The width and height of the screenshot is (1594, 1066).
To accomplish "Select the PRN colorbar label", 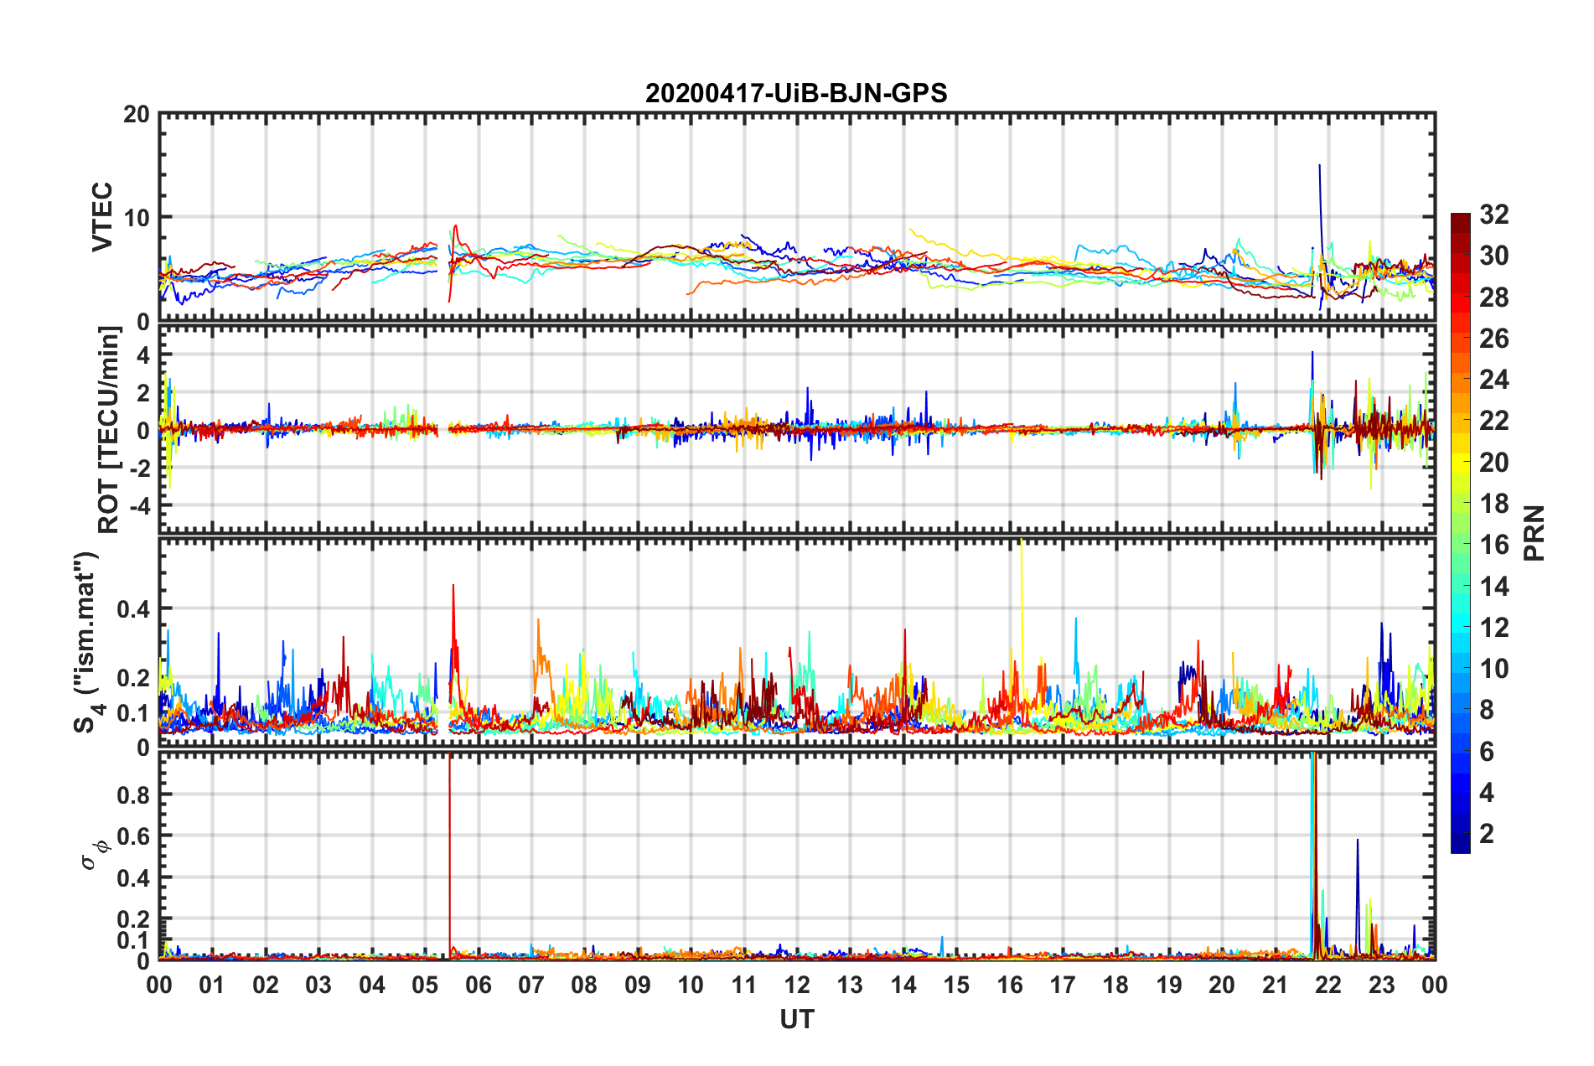I will tap(1534, 533).
